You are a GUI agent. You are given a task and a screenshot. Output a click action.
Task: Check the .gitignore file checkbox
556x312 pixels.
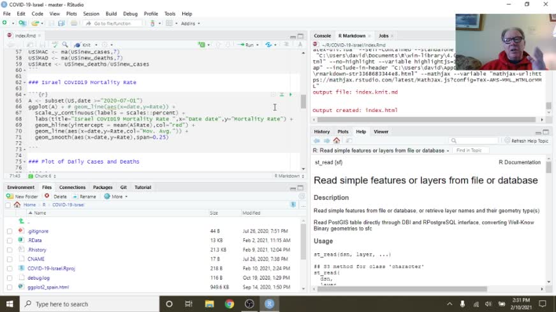[x=10, y=231]
